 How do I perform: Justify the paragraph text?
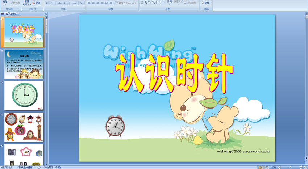click(102, 3)
